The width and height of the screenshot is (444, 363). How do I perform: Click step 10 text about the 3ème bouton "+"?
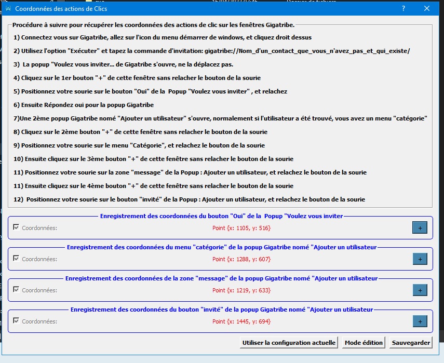click(153, 159)
